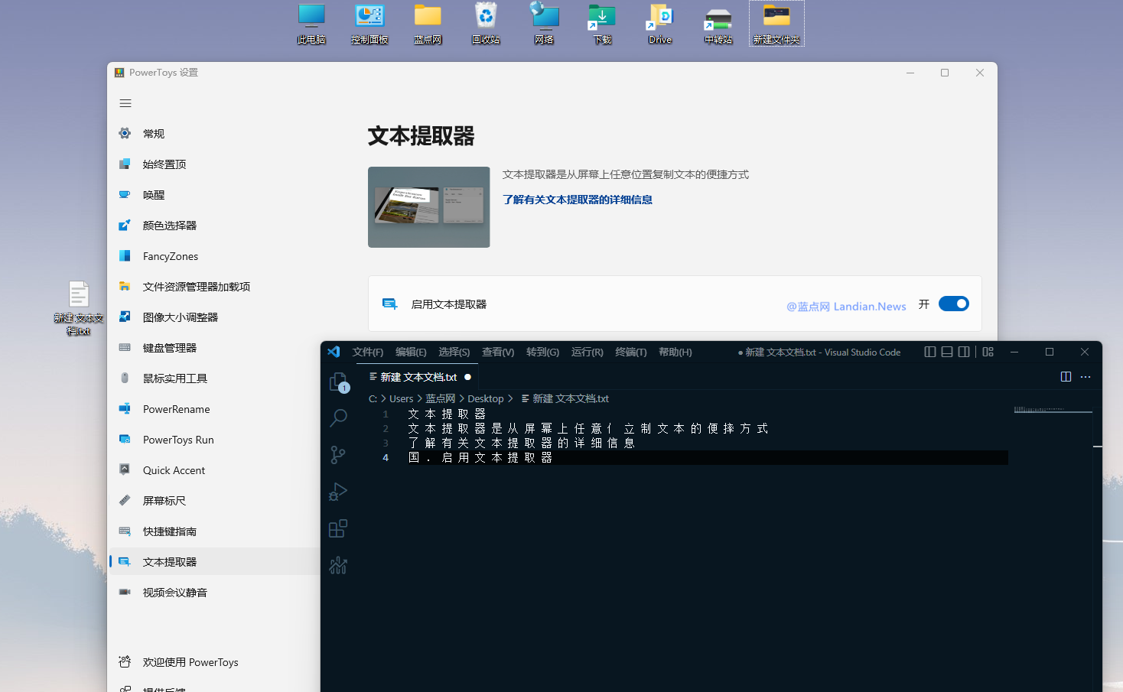
Task: Open 运行(R) menu in VS Code
Action: pos(588,352)
